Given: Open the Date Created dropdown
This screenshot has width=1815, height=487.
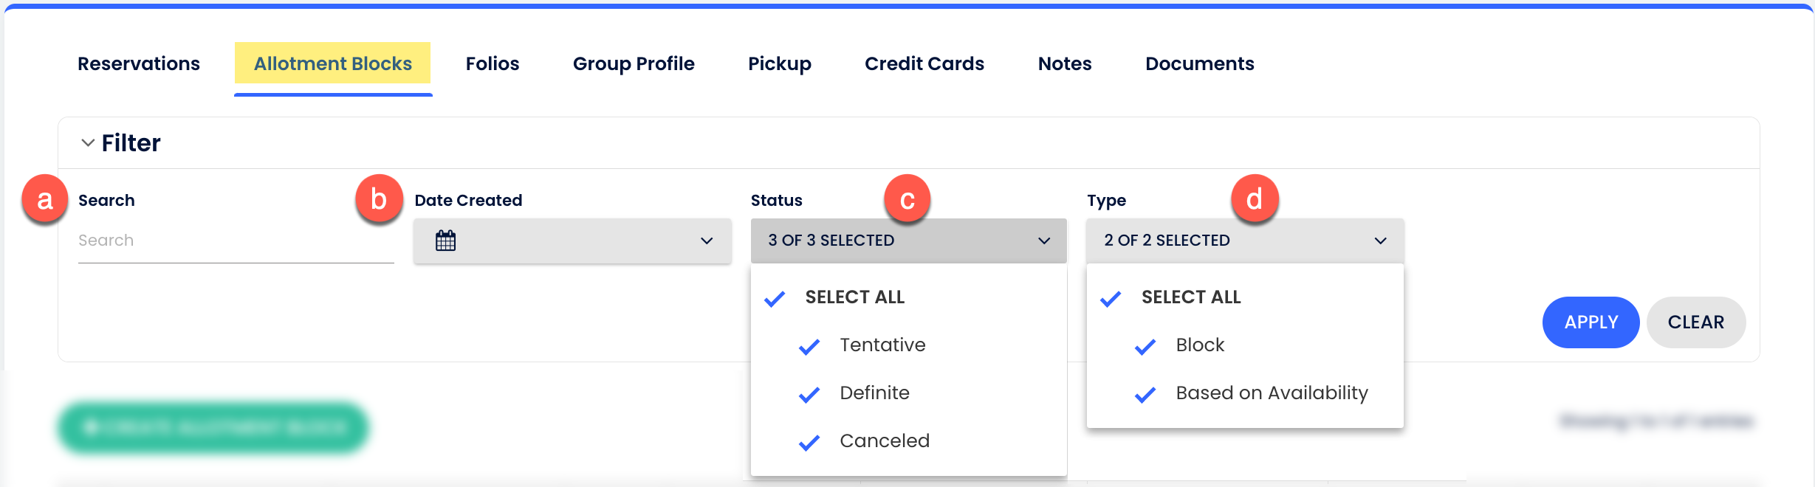Looking at the screenshot, I should (707, 241).
